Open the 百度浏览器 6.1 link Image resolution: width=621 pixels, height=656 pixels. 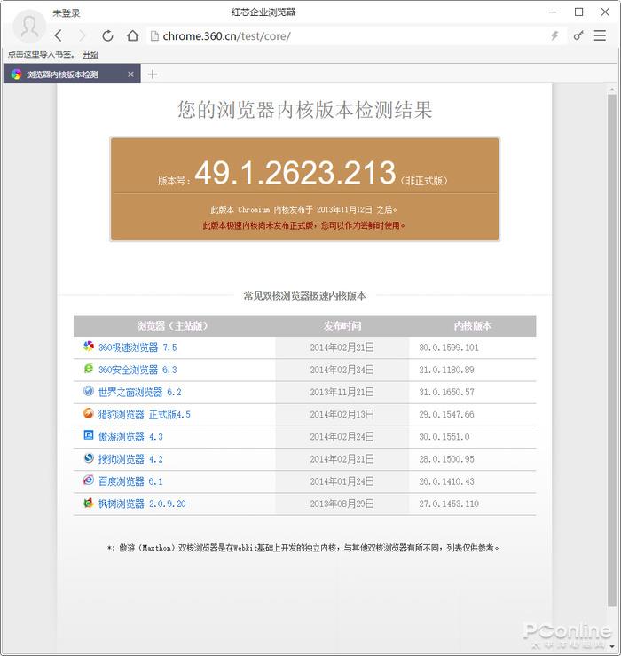130,481
